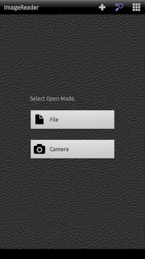This screenshot has height=259, width=145.
Task: Tap the plus icon in the top bar
Action: click(x=102, y=7)
